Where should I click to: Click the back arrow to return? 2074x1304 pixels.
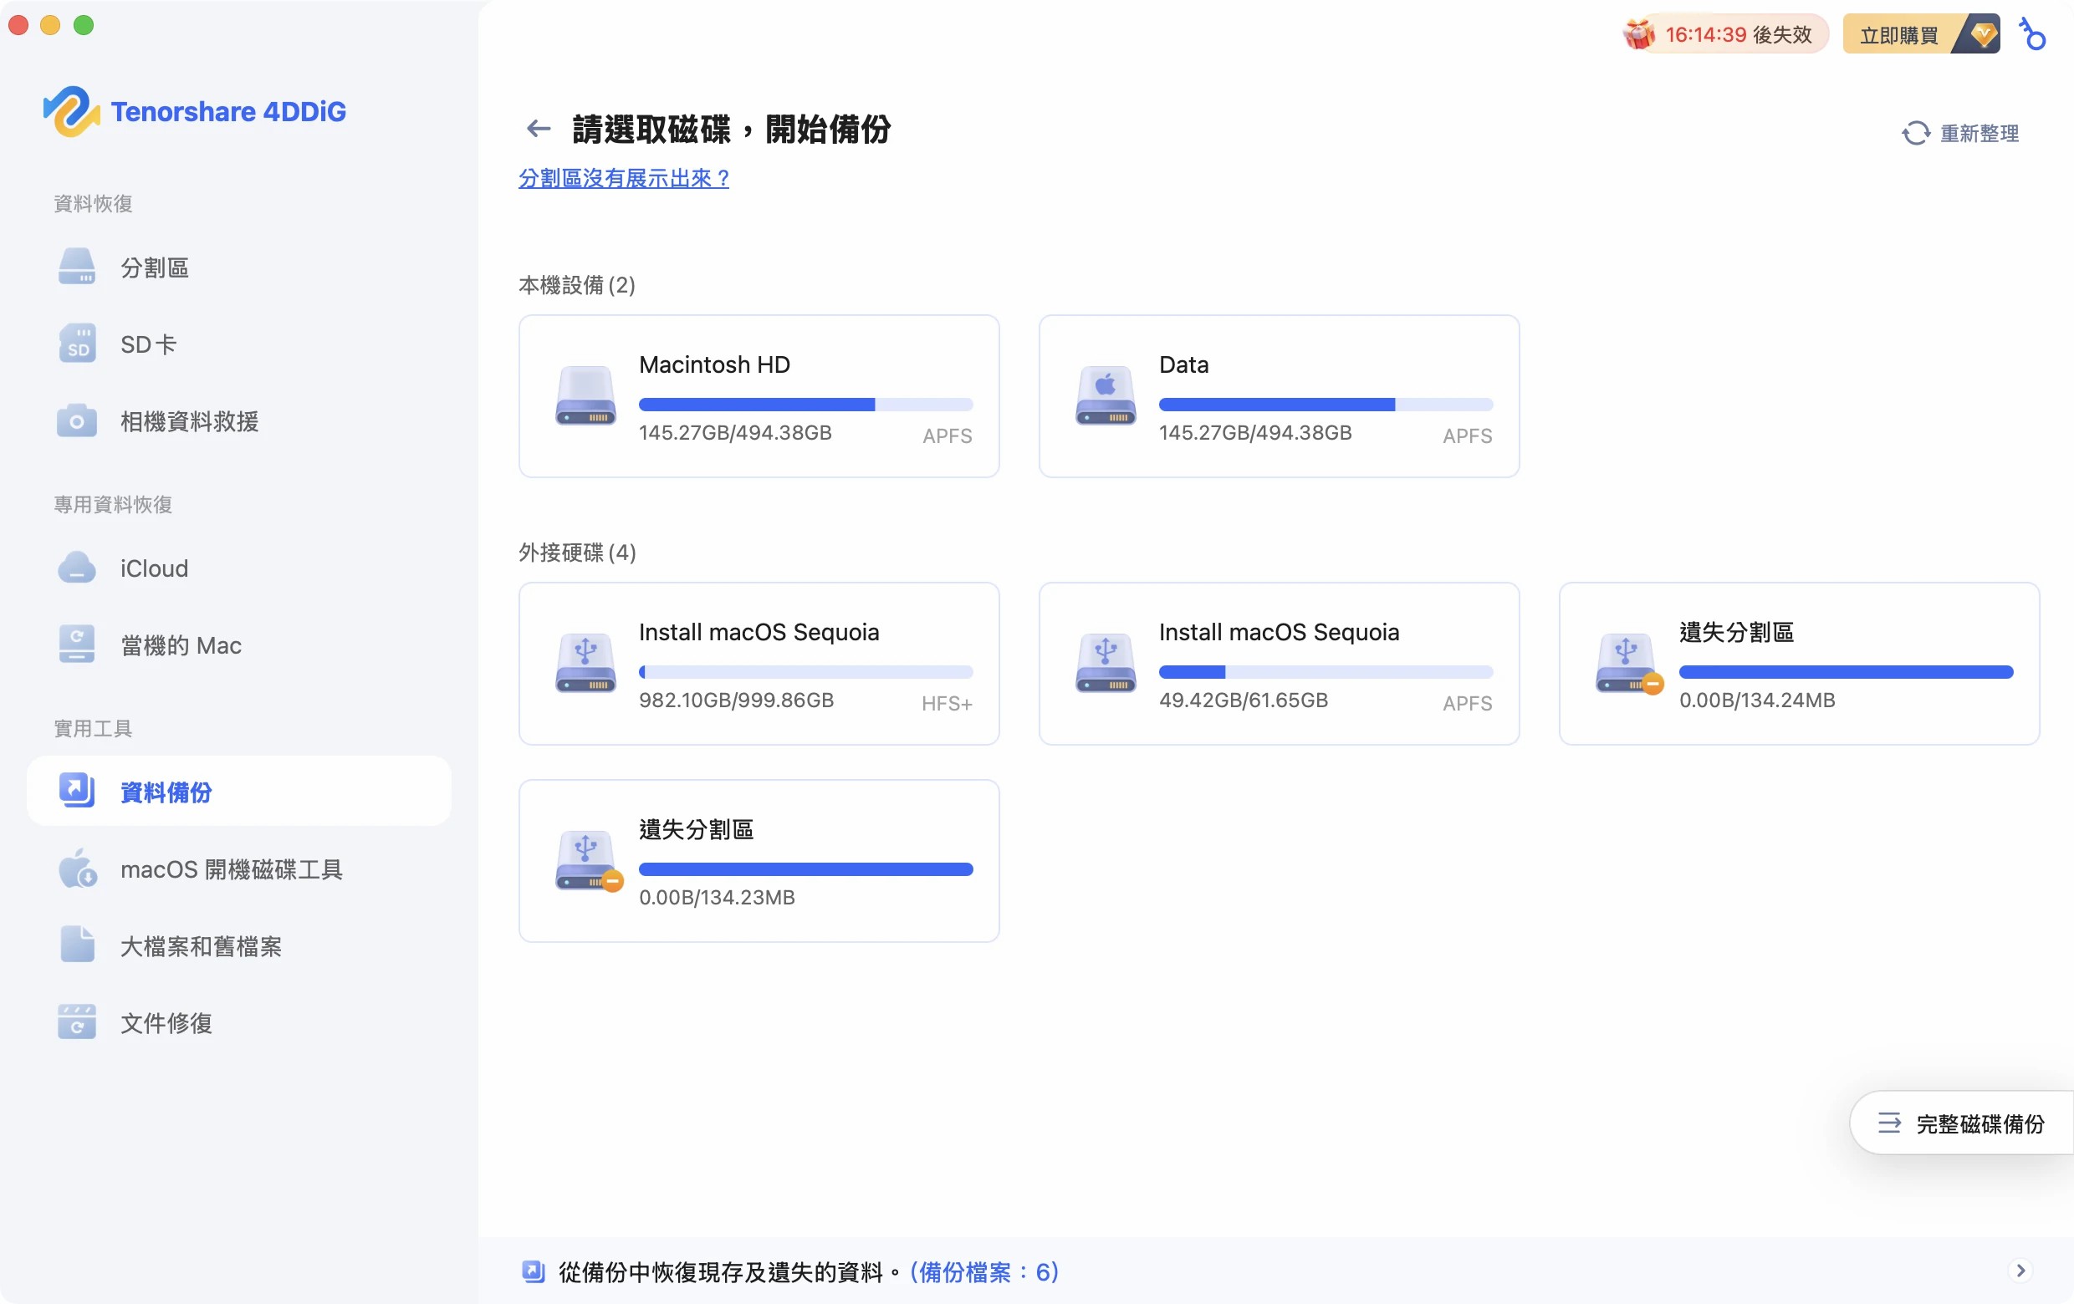539,128
